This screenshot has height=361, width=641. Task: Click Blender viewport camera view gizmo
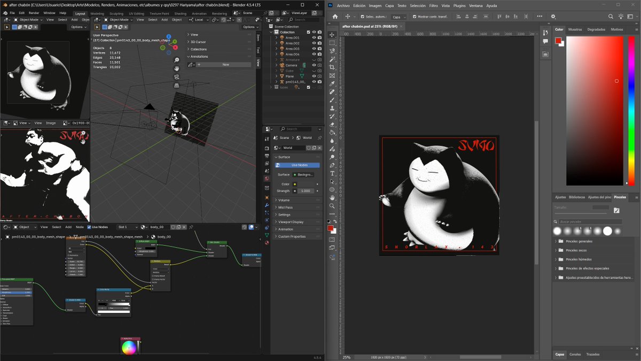(176, 77)
